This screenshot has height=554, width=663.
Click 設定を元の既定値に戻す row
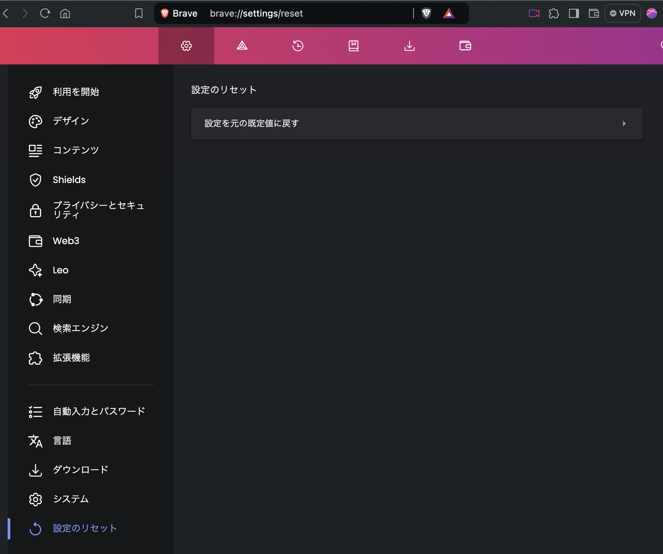[417, 124]
